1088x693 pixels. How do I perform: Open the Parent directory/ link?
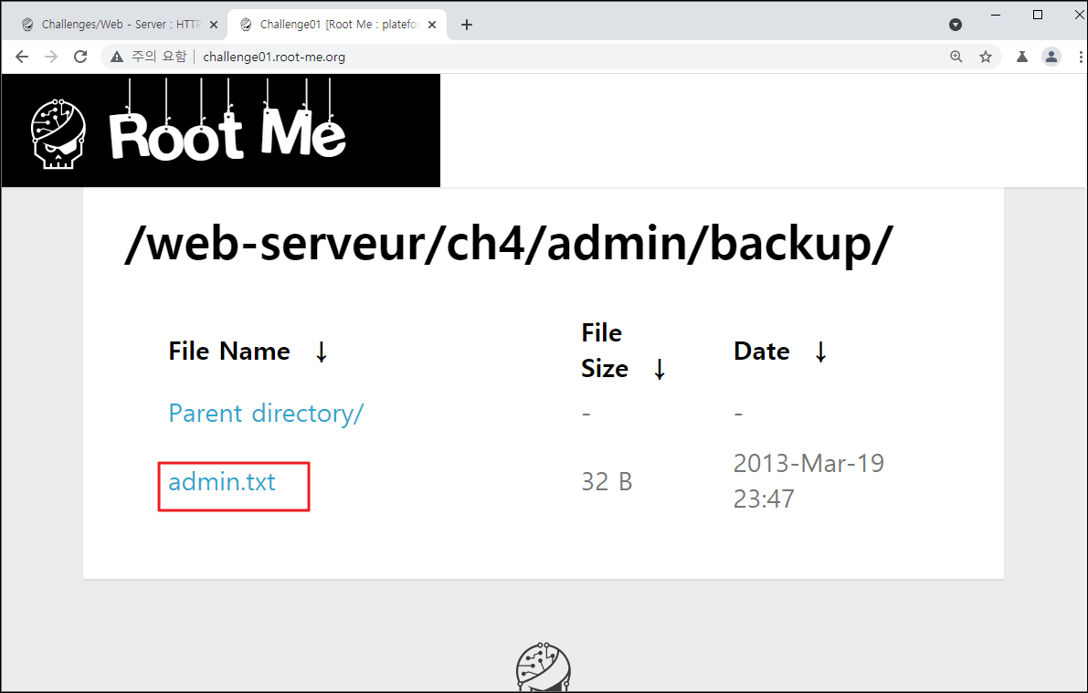(x=266, y=414)
